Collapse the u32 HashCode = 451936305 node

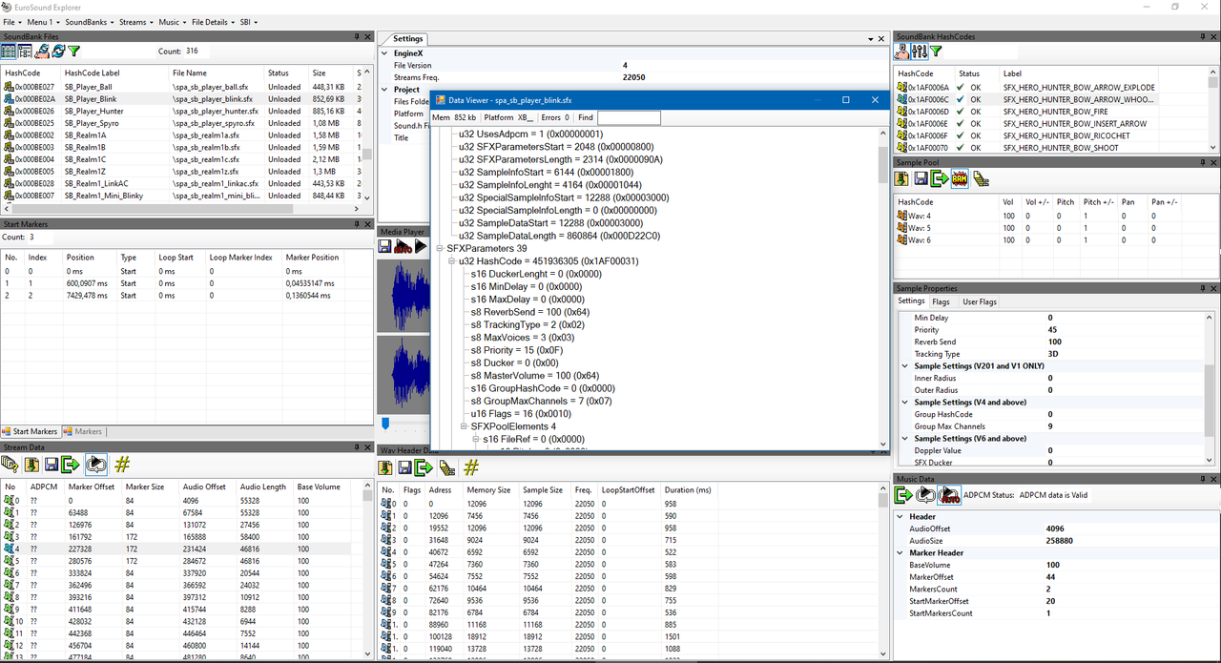(x=452, y=261)
